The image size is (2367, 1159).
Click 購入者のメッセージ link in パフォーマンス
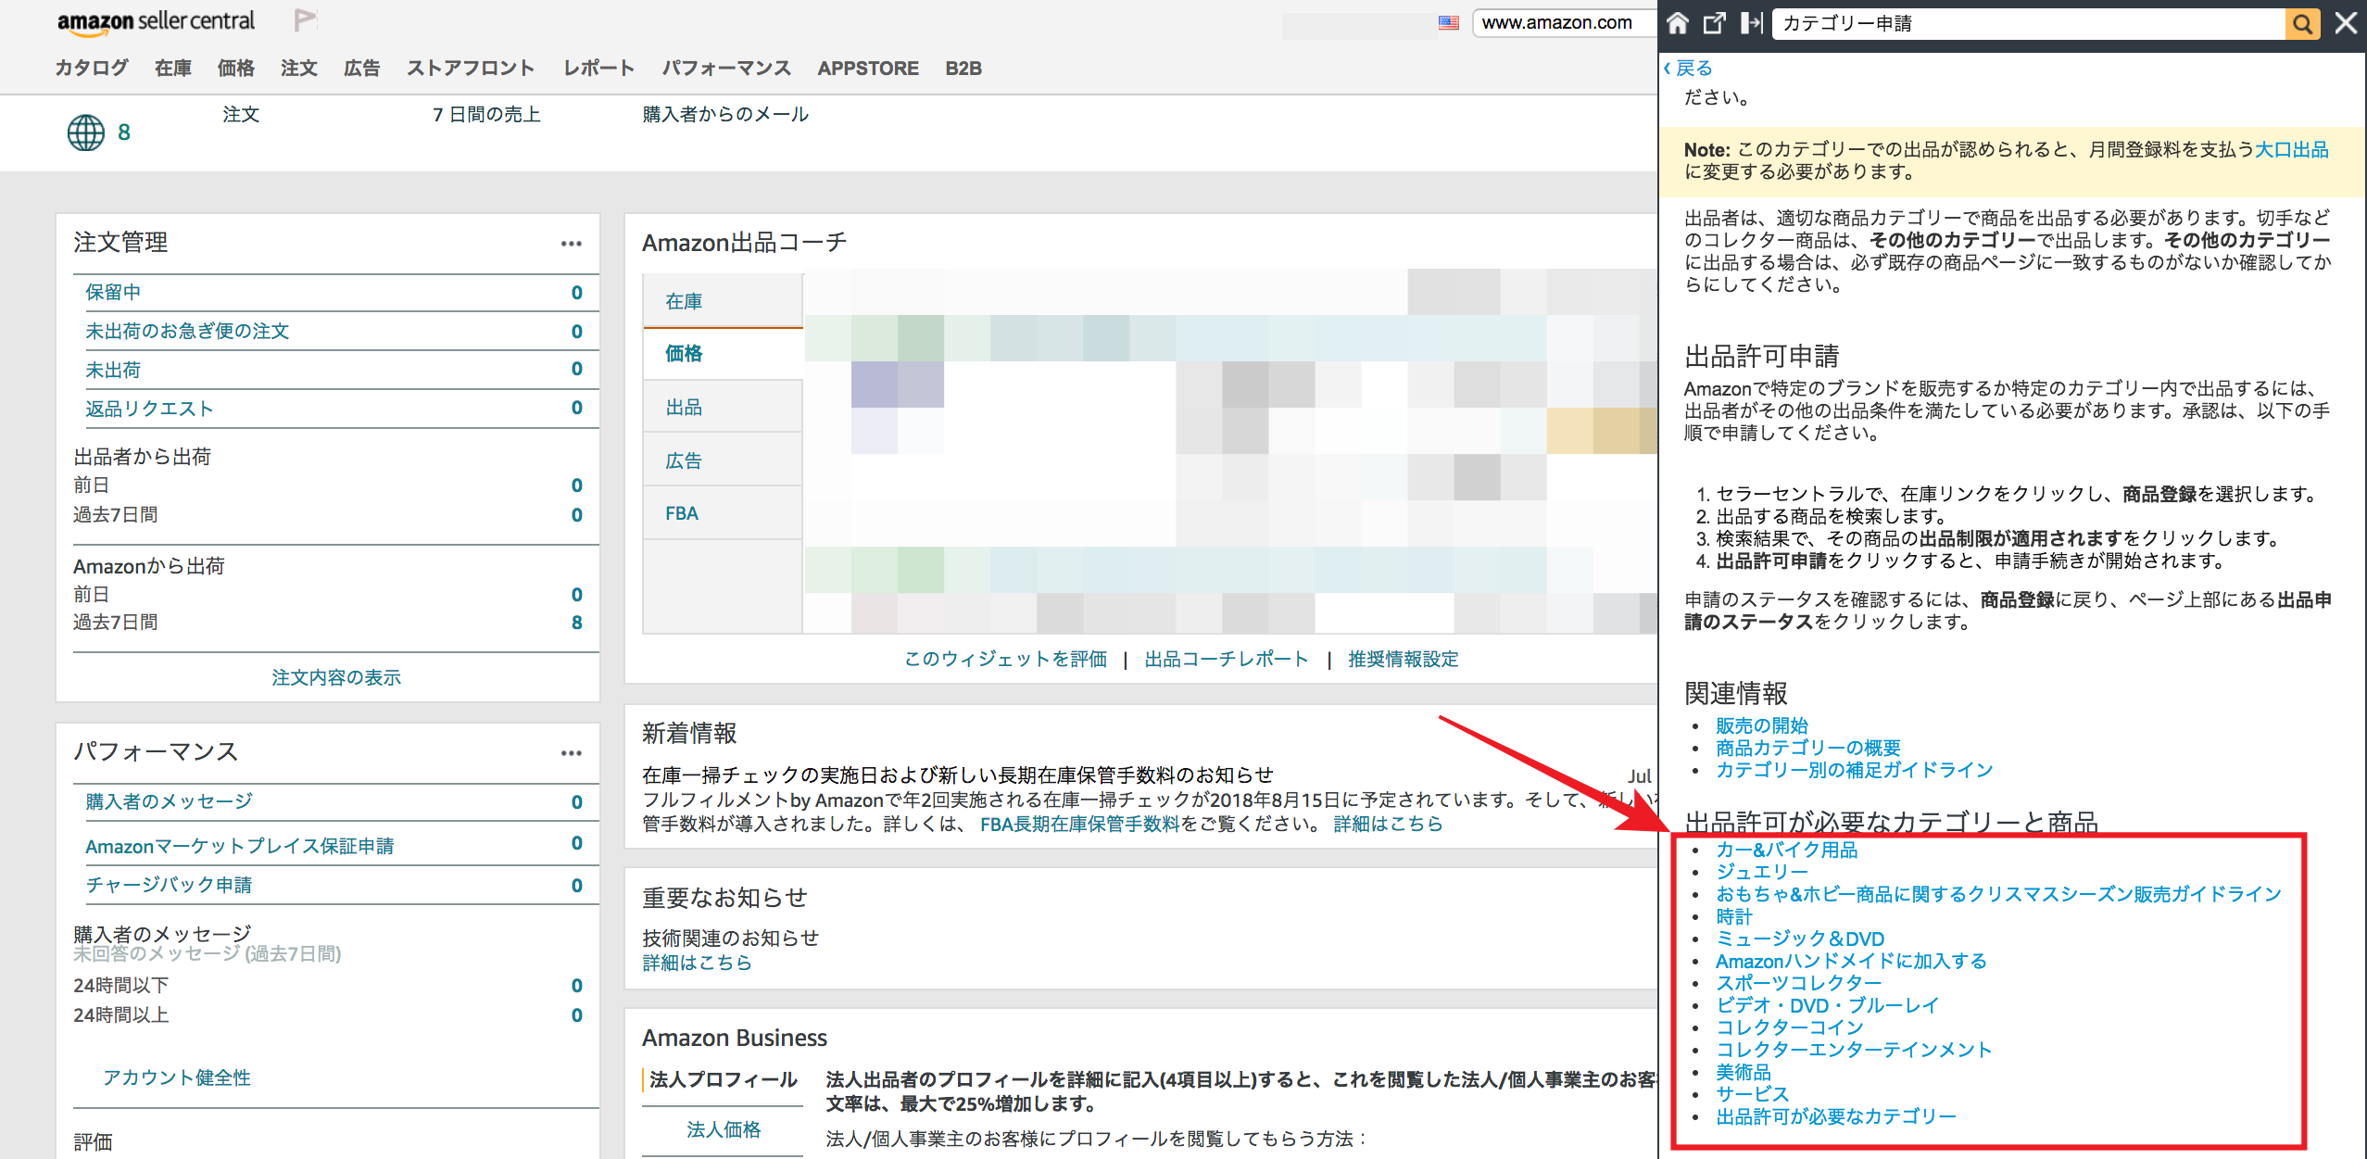click(x=169, y=801)
